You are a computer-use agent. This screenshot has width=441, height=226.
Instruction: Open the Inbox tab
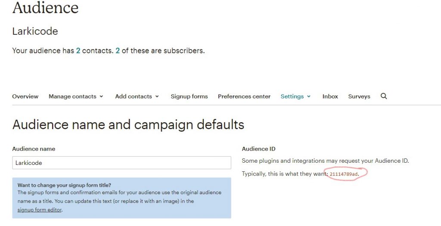(x=330, y=96)
